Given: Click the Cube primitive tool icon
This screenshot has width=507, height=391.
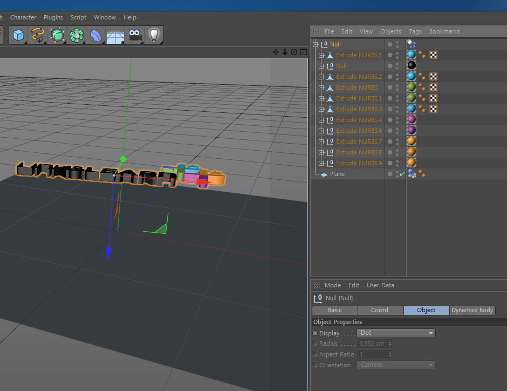Looking at the screenshot, I should click(x=19, y=36).
